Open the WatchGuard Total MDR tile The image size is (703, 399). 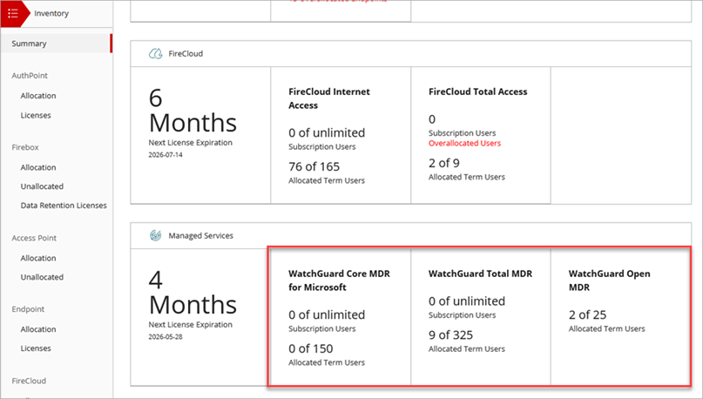481,317
